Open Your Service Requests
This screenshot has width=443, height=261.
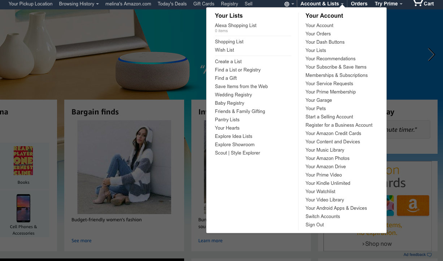tap(329, 83)
